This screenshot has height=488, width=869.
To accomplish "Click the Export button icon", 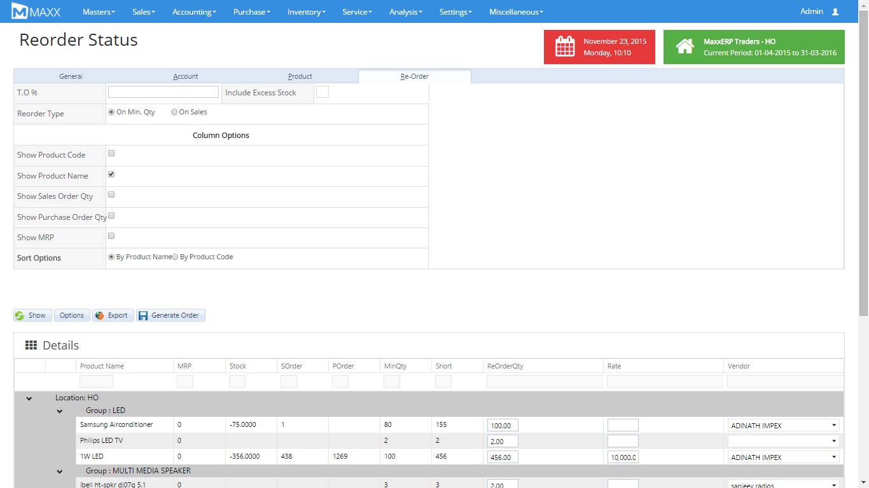I will [x=100, y=316].
